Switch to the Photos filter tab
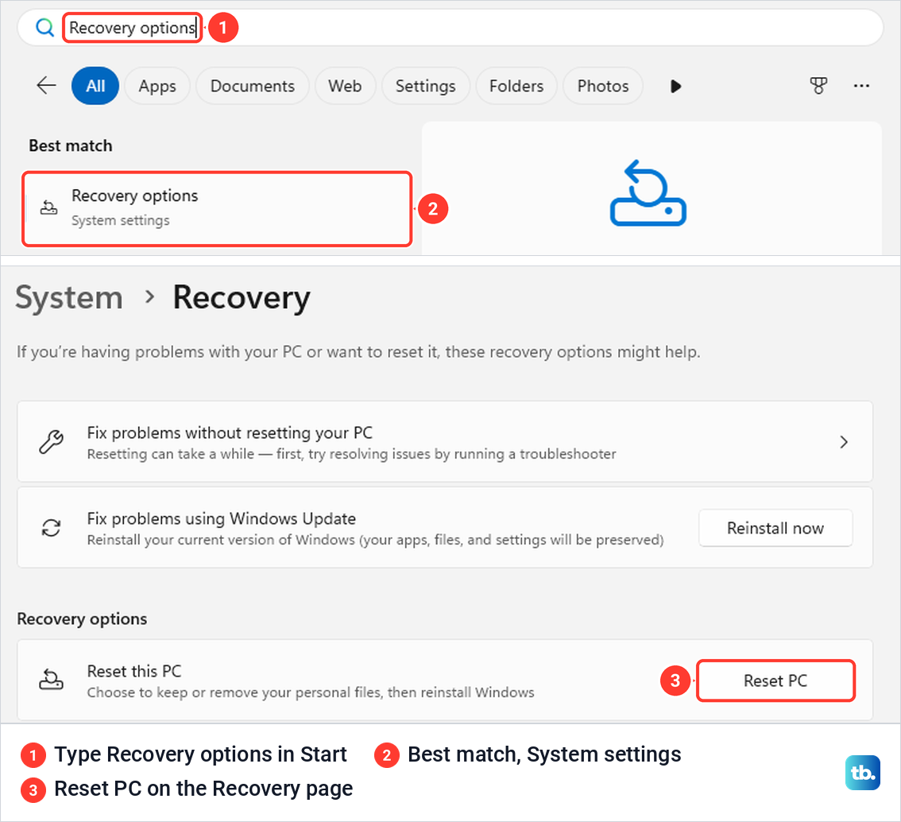 coord(603,86)
